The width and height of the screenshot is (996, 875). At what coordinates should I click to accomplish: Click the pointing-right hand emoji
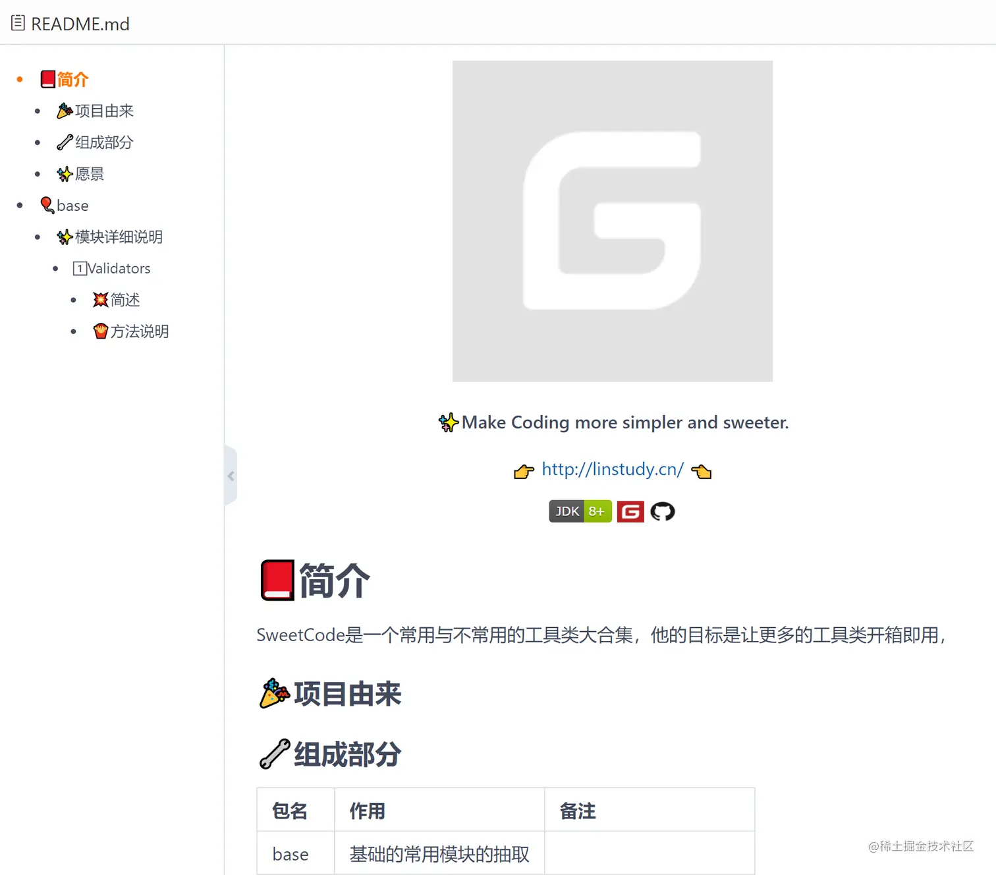(524, 471)
